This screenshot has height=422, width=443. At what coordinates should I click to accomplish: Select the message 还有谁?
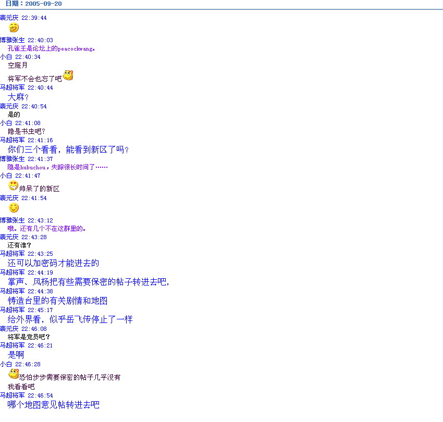coord(19,245)
